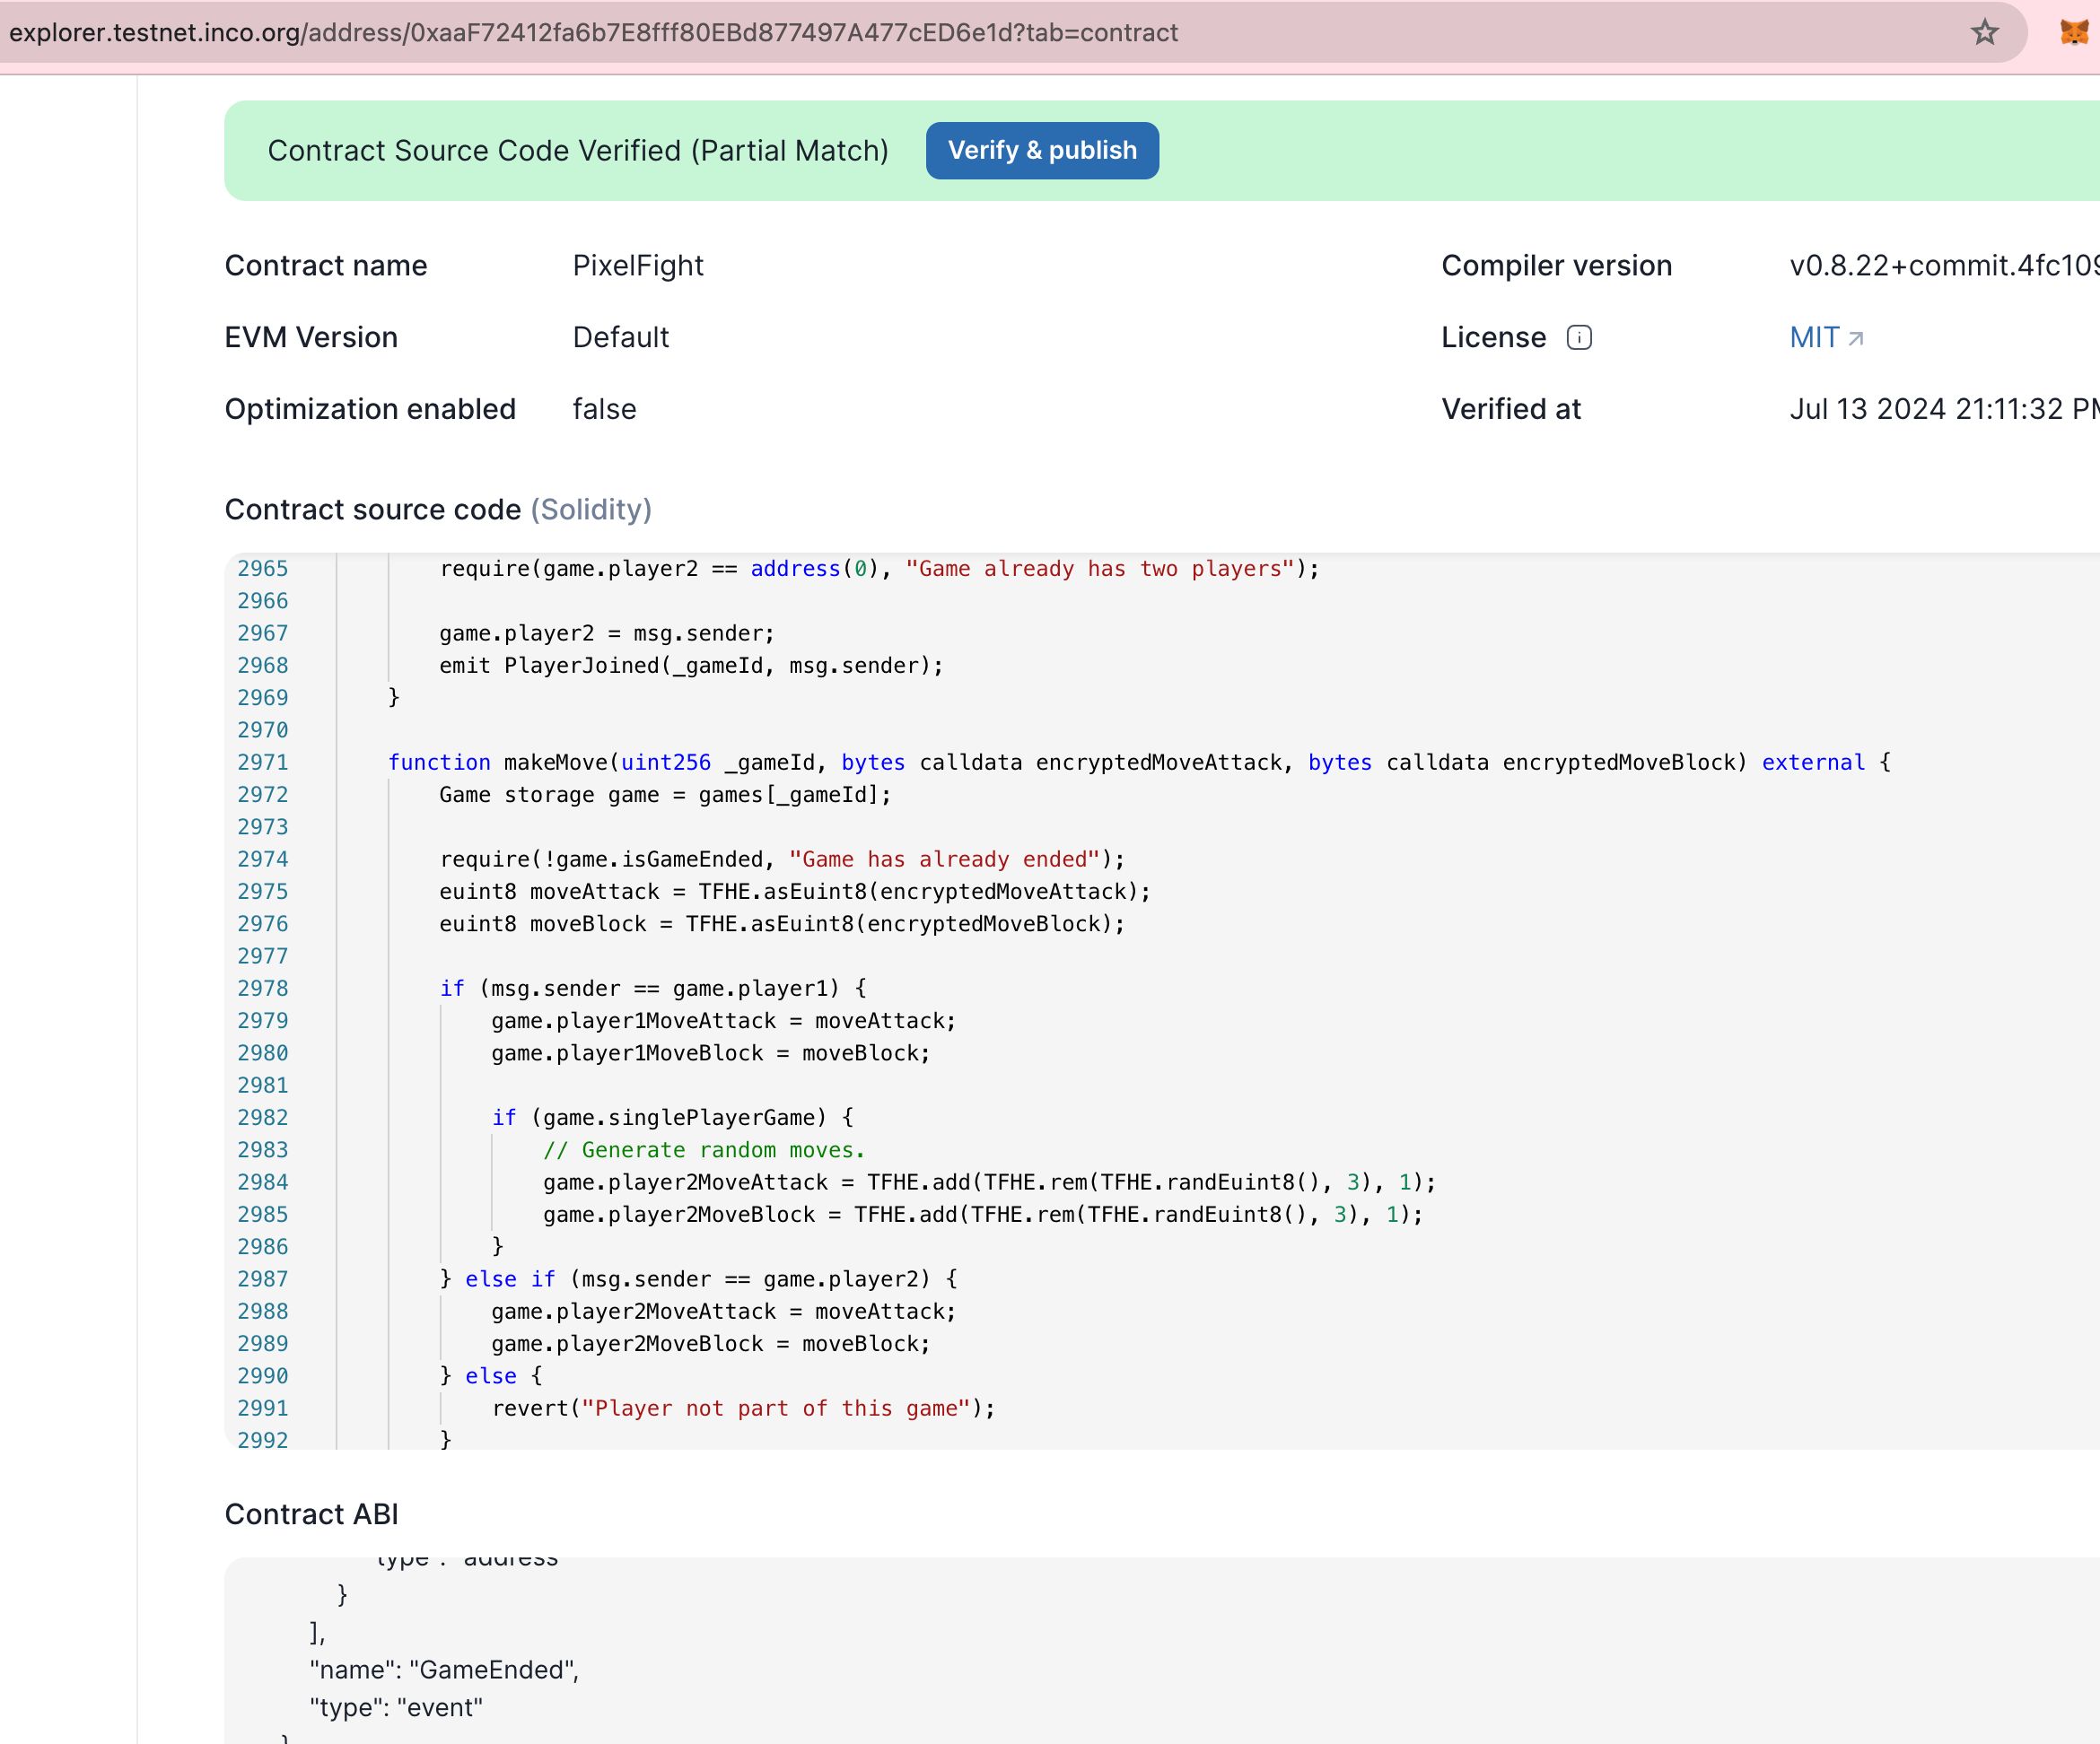Viewport: 2100px width, 1744px height.
Task: Click the Verify & publish button
Action: coord(1042,151)
